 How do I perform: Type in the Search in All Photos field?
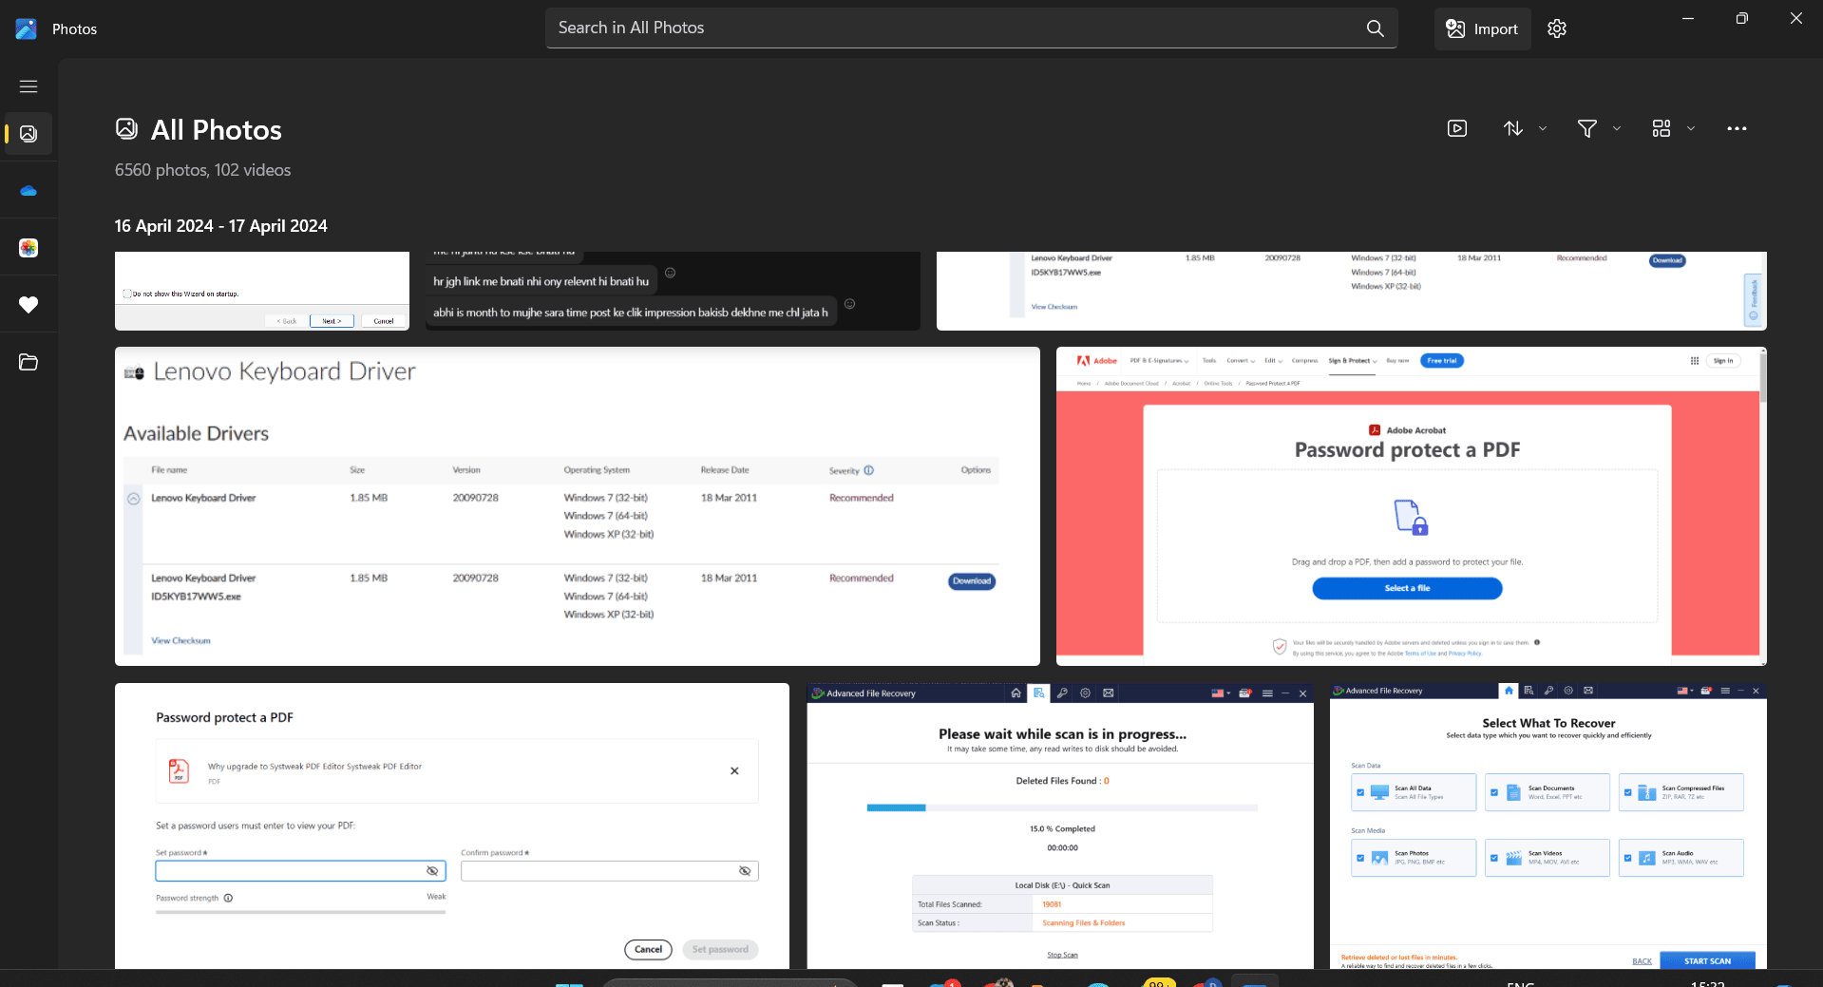(x=950, y=28)
